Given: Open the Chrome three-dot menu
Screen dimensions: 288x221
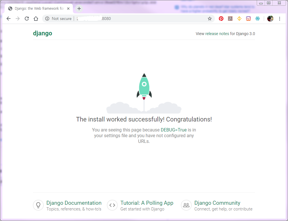Looking at the screenshot, I should (x=279, y=19).
